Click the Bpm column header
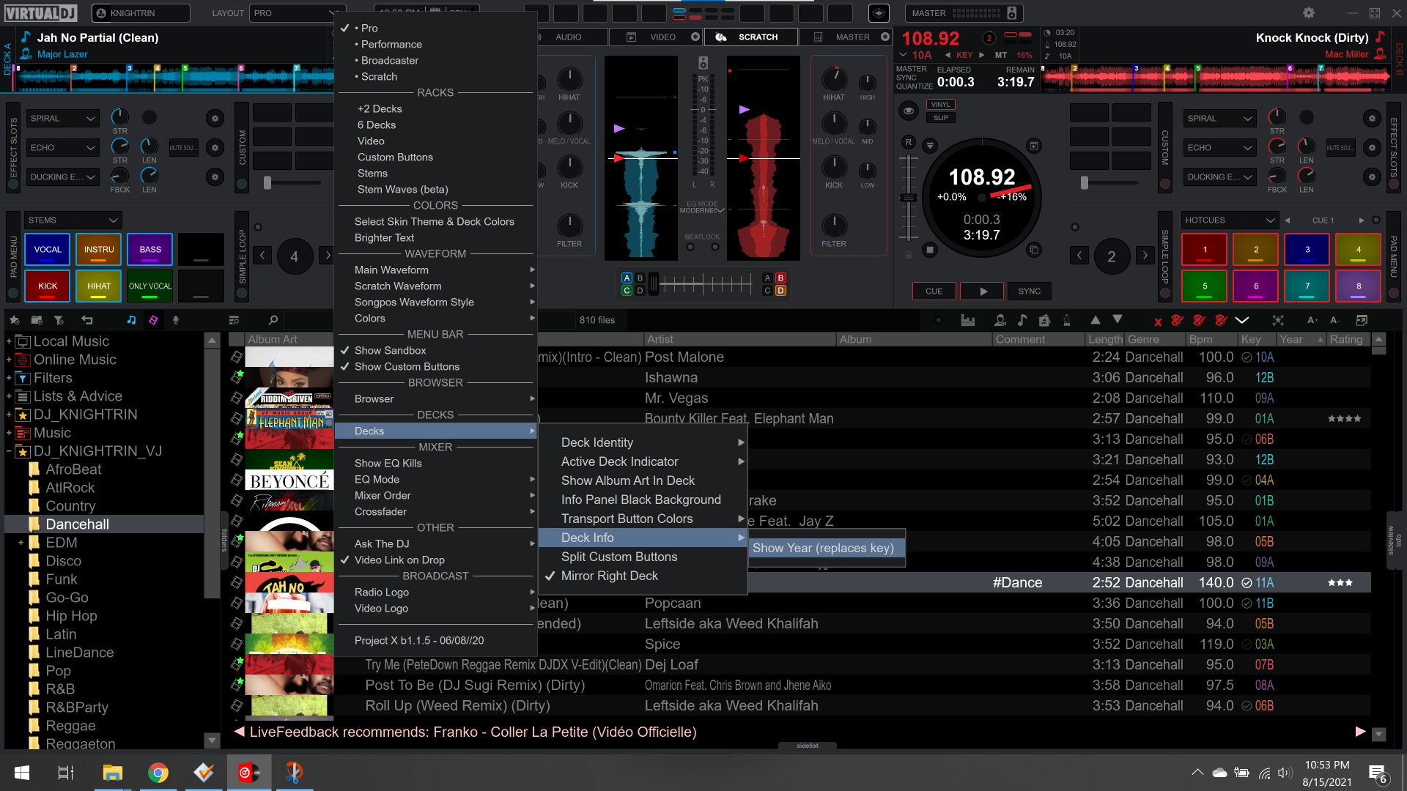The image size is (1407, 791). 1211,340
